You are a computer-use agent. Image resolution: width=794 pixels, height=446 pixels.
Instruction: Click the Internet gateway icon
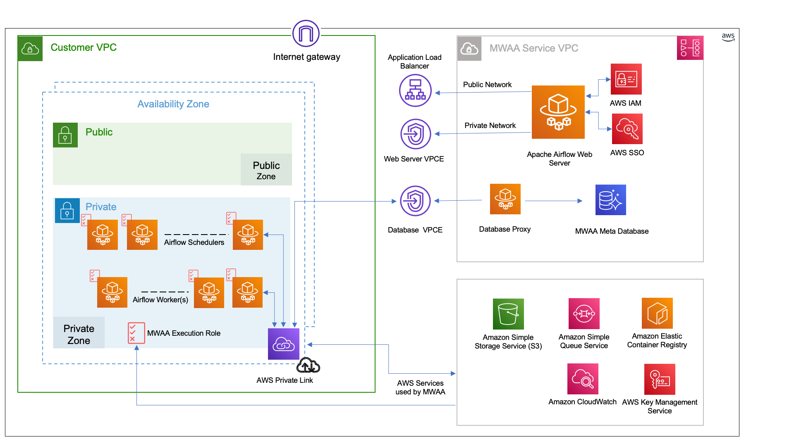tap(306, 33)
